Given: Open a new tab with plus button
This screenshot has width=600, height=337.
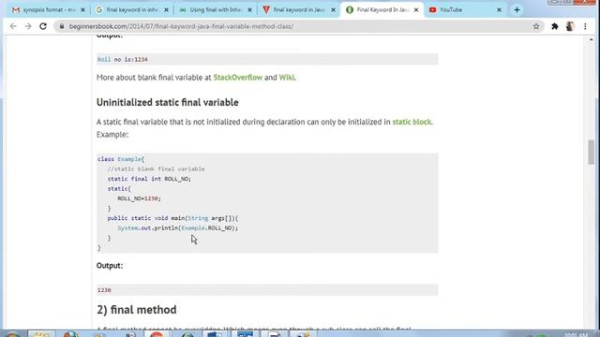Looking at the screenshot, I should tap(517, 10).
